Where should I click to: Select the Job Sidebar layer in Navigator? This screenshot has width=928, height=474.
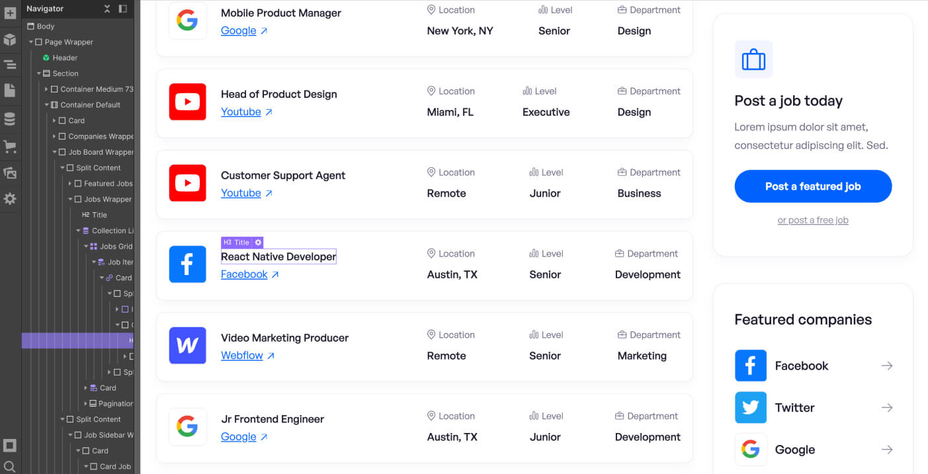click(109, 434)
